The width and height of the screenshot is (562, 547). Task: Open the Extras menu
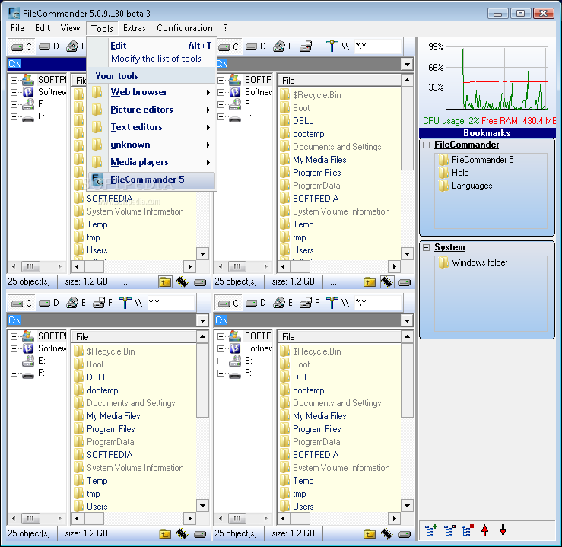tap(135, 28)
